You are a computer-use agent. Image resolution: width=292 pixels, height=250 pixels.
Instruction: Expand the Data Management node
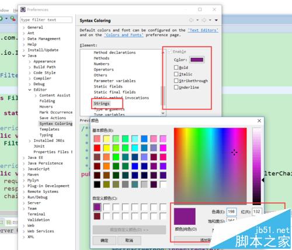[24, 39]
